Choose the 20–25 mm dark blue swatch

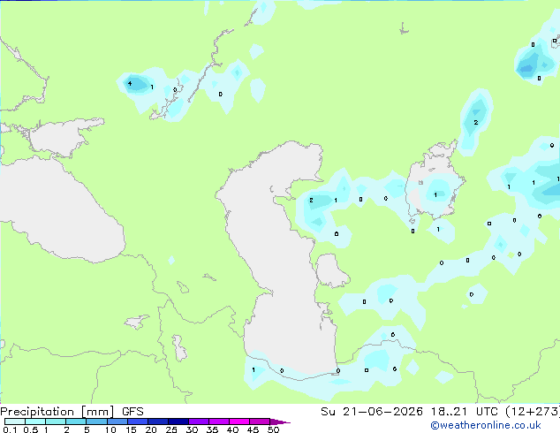pos(158,422)
